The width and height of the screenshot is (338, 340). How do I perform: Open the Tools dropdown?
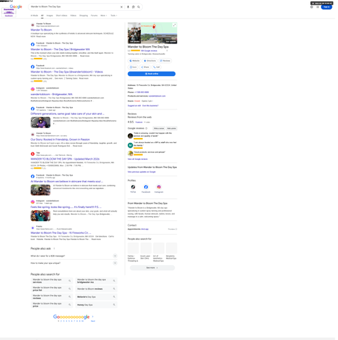point(114,16)
